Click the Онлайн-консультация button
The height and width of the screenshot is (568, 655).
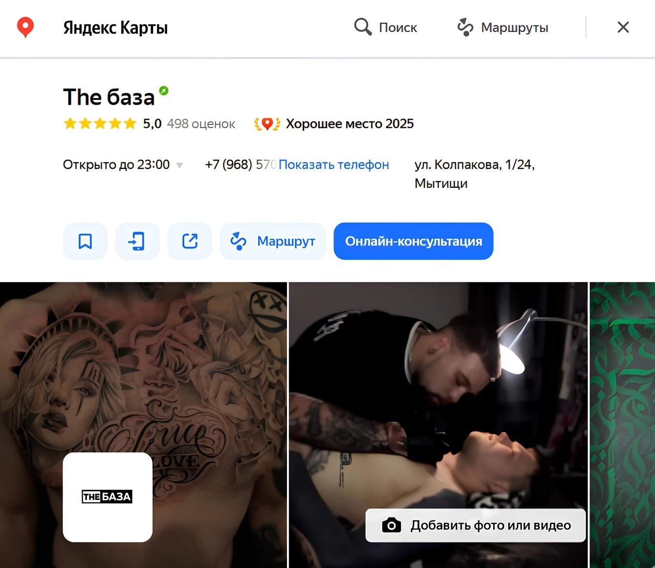414,241
